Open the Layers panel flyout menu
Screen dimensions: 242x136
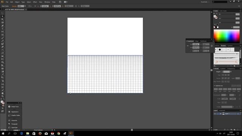(240, 110)
